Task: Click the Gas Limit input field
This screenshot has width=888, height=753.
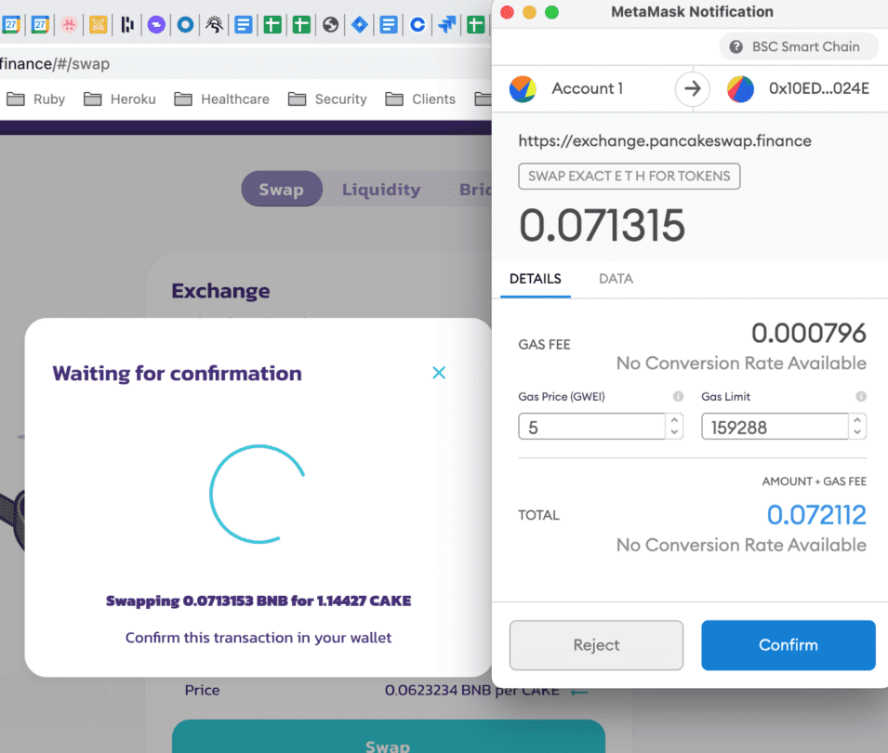Action: click(775, 427)
